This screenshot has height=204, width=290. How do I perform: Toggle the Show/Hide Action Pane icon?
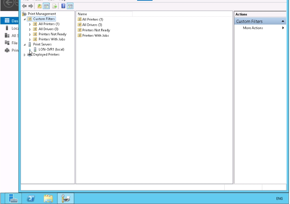(x=70, y=6)
